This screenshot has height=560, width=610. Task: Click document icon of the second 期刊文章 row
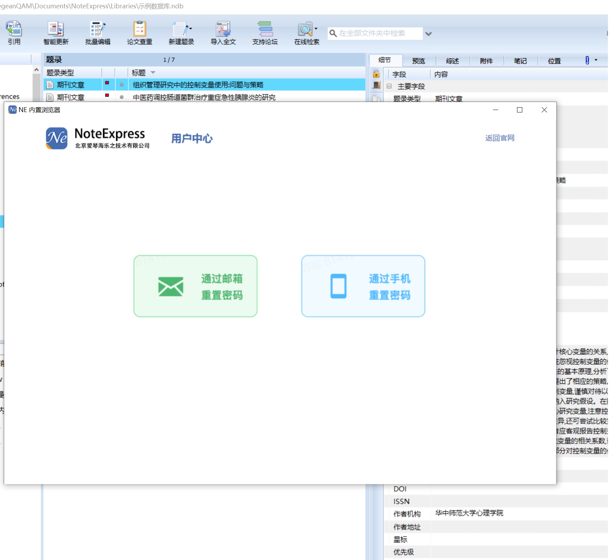(x=50, y=97)
